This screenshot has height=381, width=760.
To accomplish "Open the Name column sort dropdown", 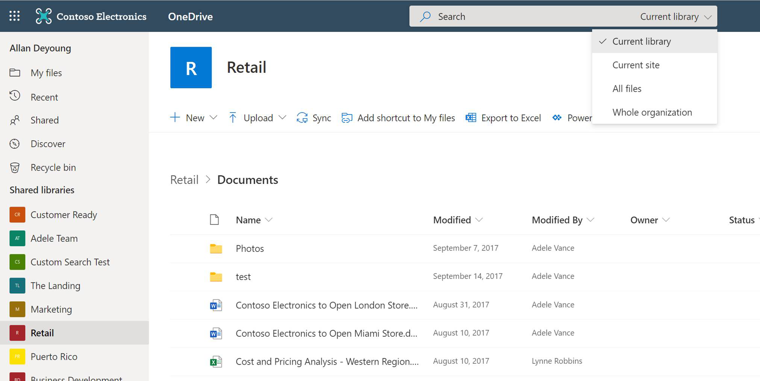I will click(268, 220).
